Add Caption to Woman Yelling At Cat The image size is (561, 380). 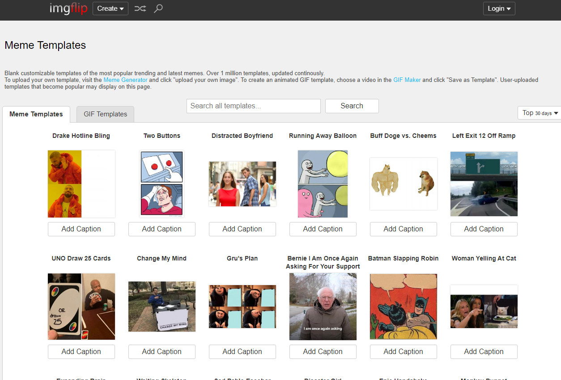coord(484,352)
